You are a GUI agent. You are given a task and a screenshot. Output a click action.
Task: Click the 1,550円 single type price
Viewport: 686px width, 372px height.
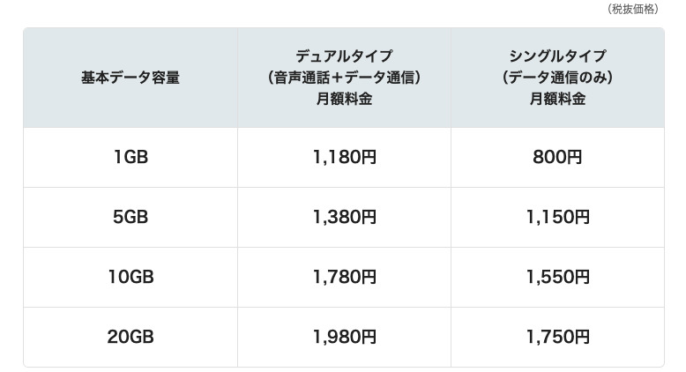coord(557,277)
